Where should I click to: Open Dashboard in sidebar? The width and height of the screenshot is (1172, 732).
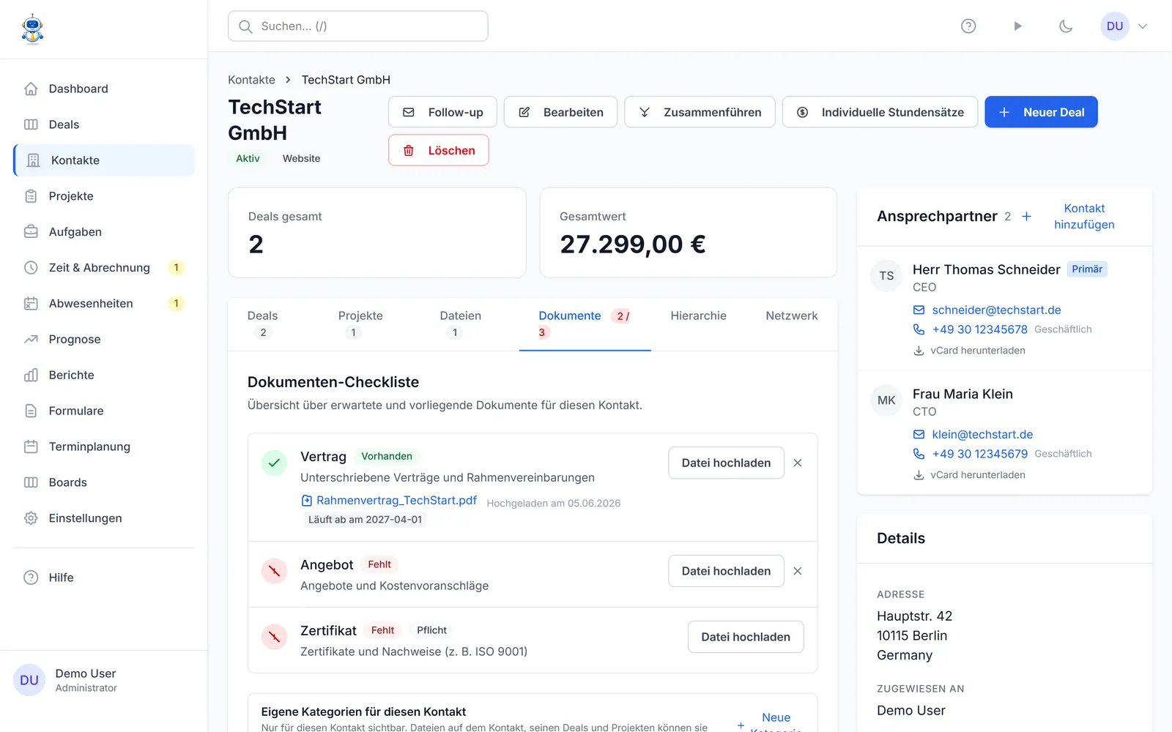[x=103, y=89]
